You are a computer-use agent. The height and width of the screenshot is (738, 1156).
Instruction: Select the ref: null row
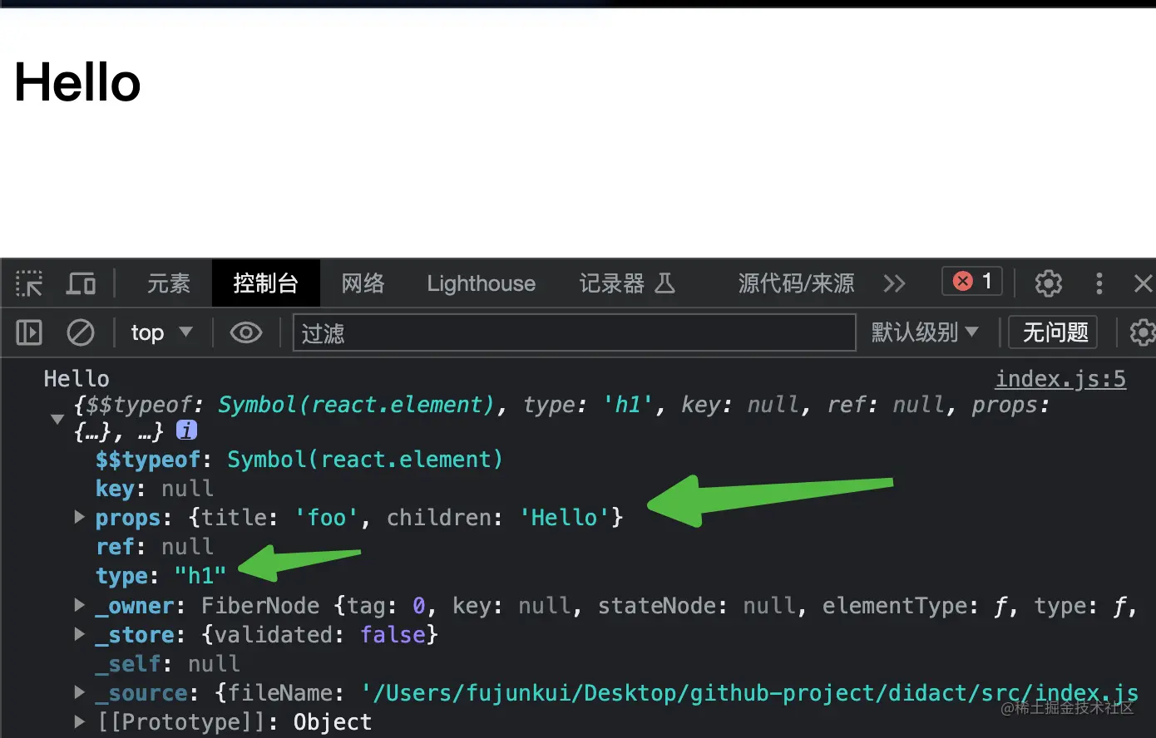click(x=155, y=547)
